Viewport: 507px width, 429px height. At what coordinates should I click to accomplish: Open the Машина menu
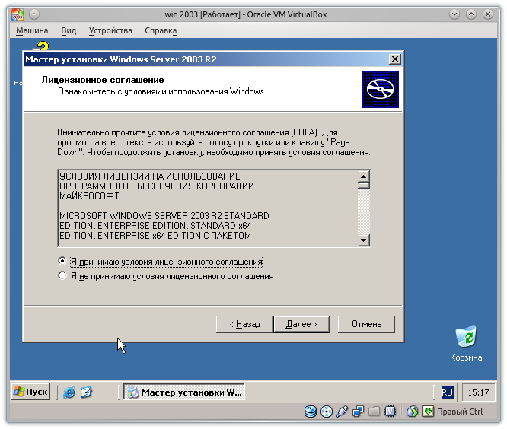tap(32, 30)
